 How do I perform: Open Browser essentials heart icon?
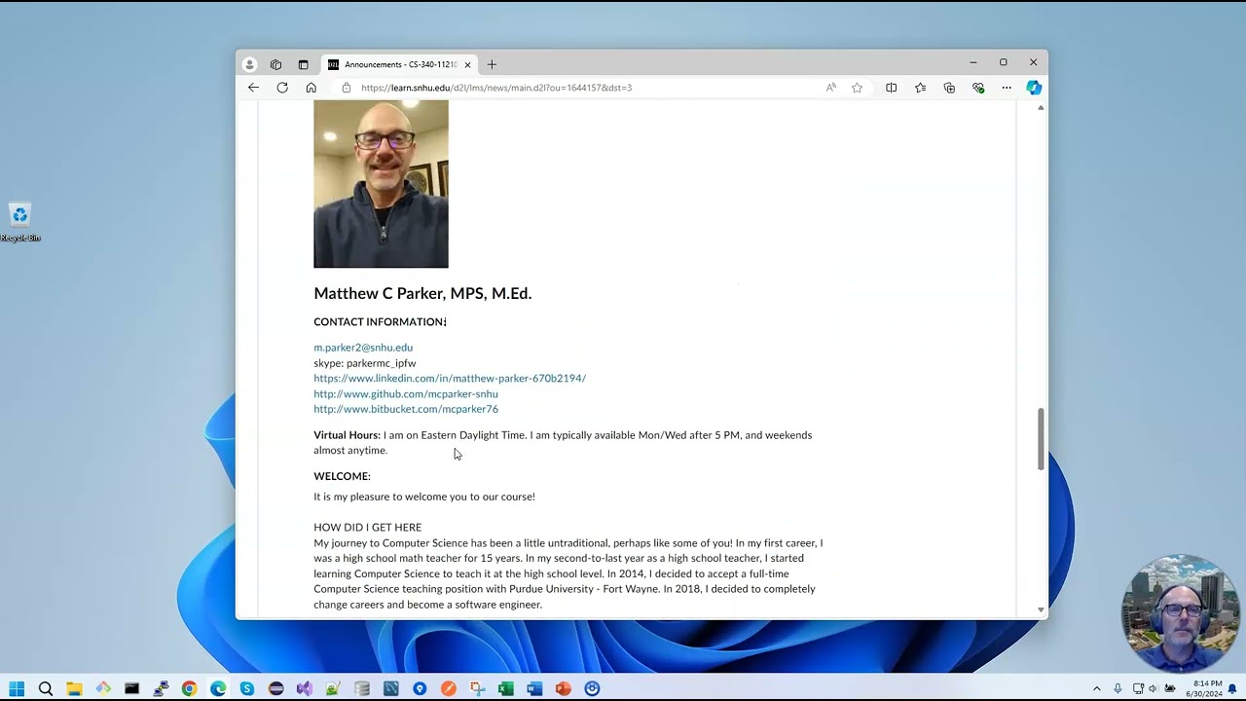[x=978, y=88]
